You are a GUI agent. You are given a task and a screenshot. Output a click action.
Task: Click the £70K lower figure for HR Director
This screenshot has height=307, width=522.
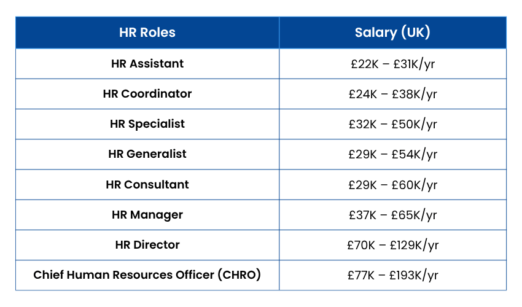tap(360, 245)
